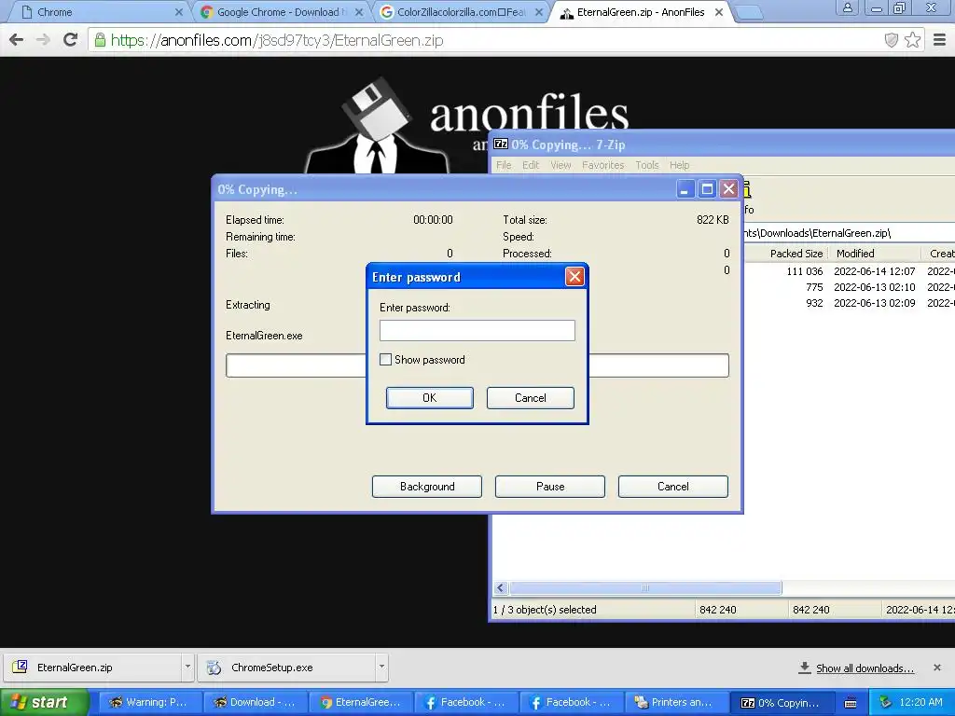Image resolution: width=955 pixels, height=716 pixels.
Task: Click the Chrome address bar URL
Action: [277, 40]
